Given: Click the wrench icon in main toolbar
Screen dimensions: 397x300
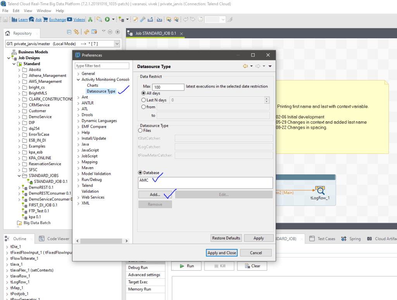Looking at the screenshot, I should point(143,19).
